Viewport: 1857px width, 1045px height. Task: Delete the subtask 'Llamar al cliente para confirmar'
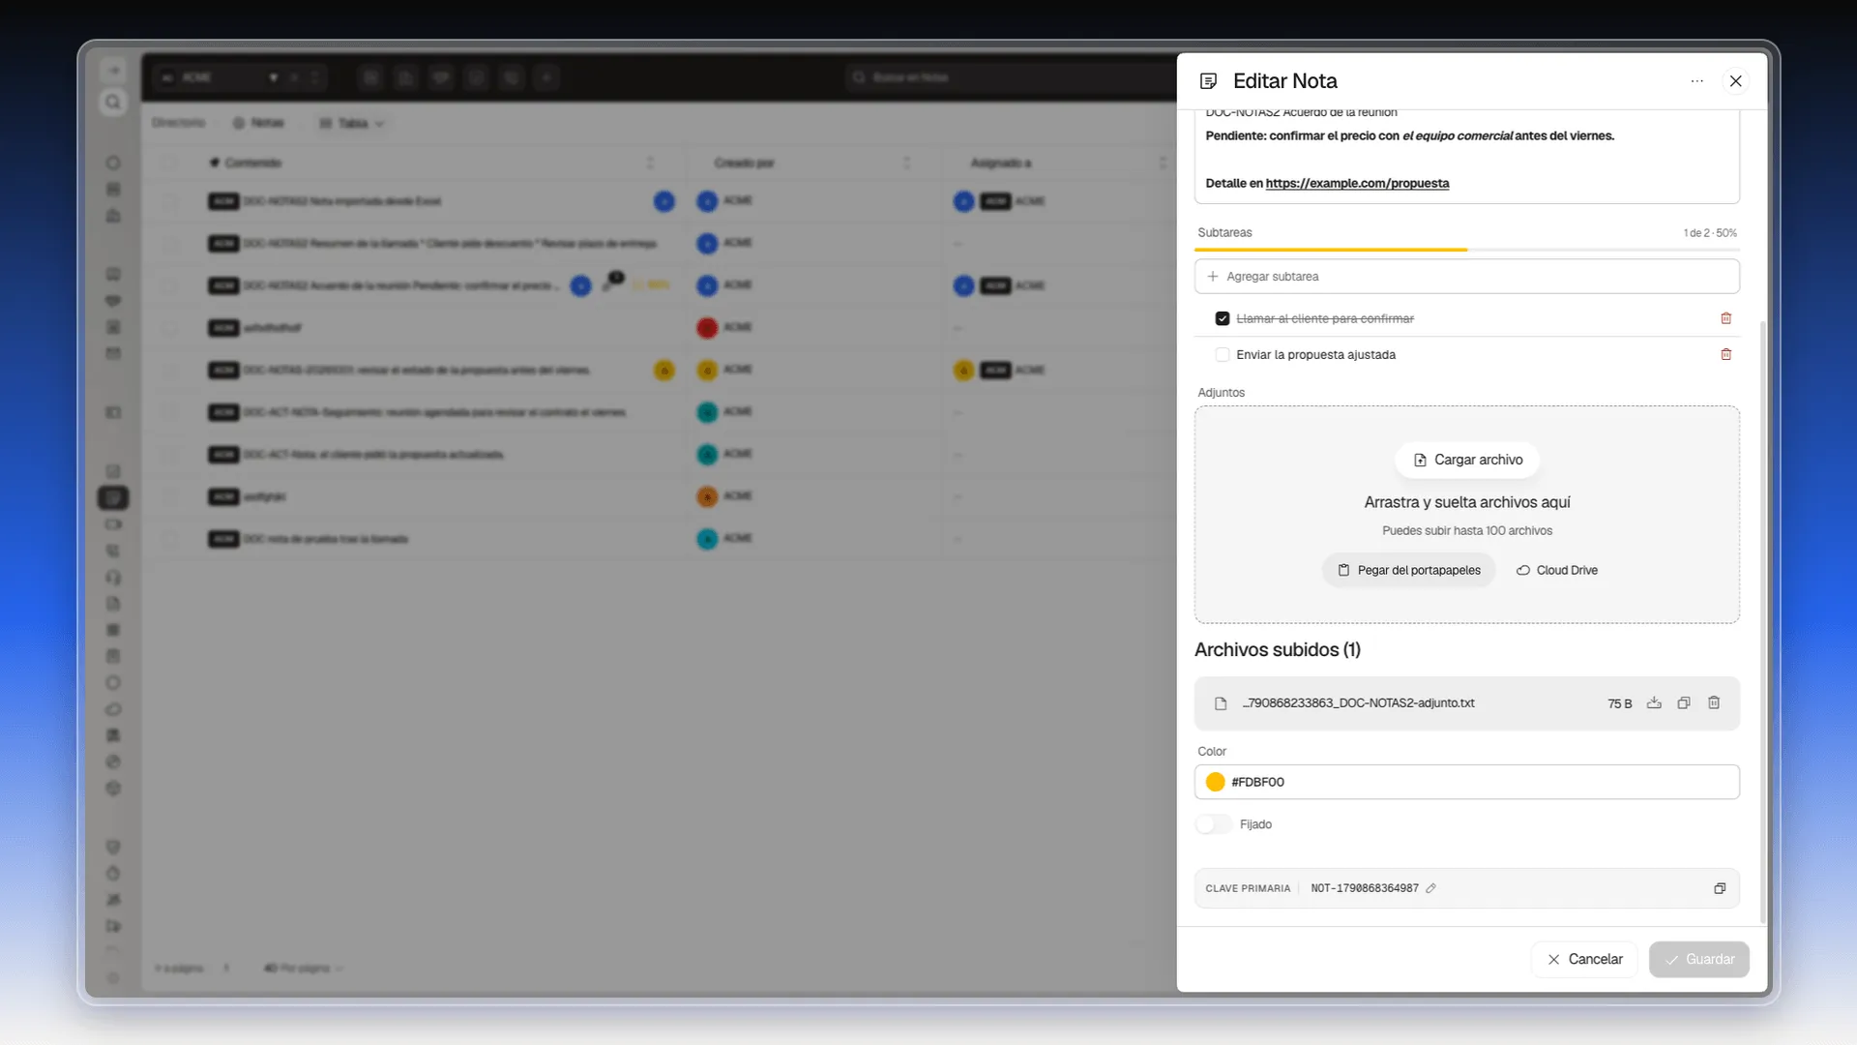click(x=1725, y=318)
